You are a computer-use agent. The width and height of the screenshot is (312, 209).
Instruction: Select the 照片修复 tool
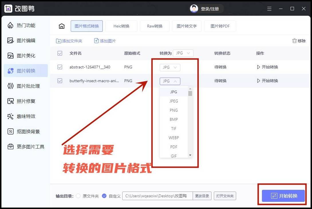pyautogui.click(x=26, y=101)
